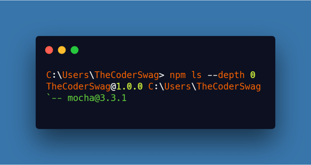The height and width of the screenshot is (165, 311).
Task: Click TheCoderSwag at end of second line
Action: pyautogui.click(x=229, y=87)
